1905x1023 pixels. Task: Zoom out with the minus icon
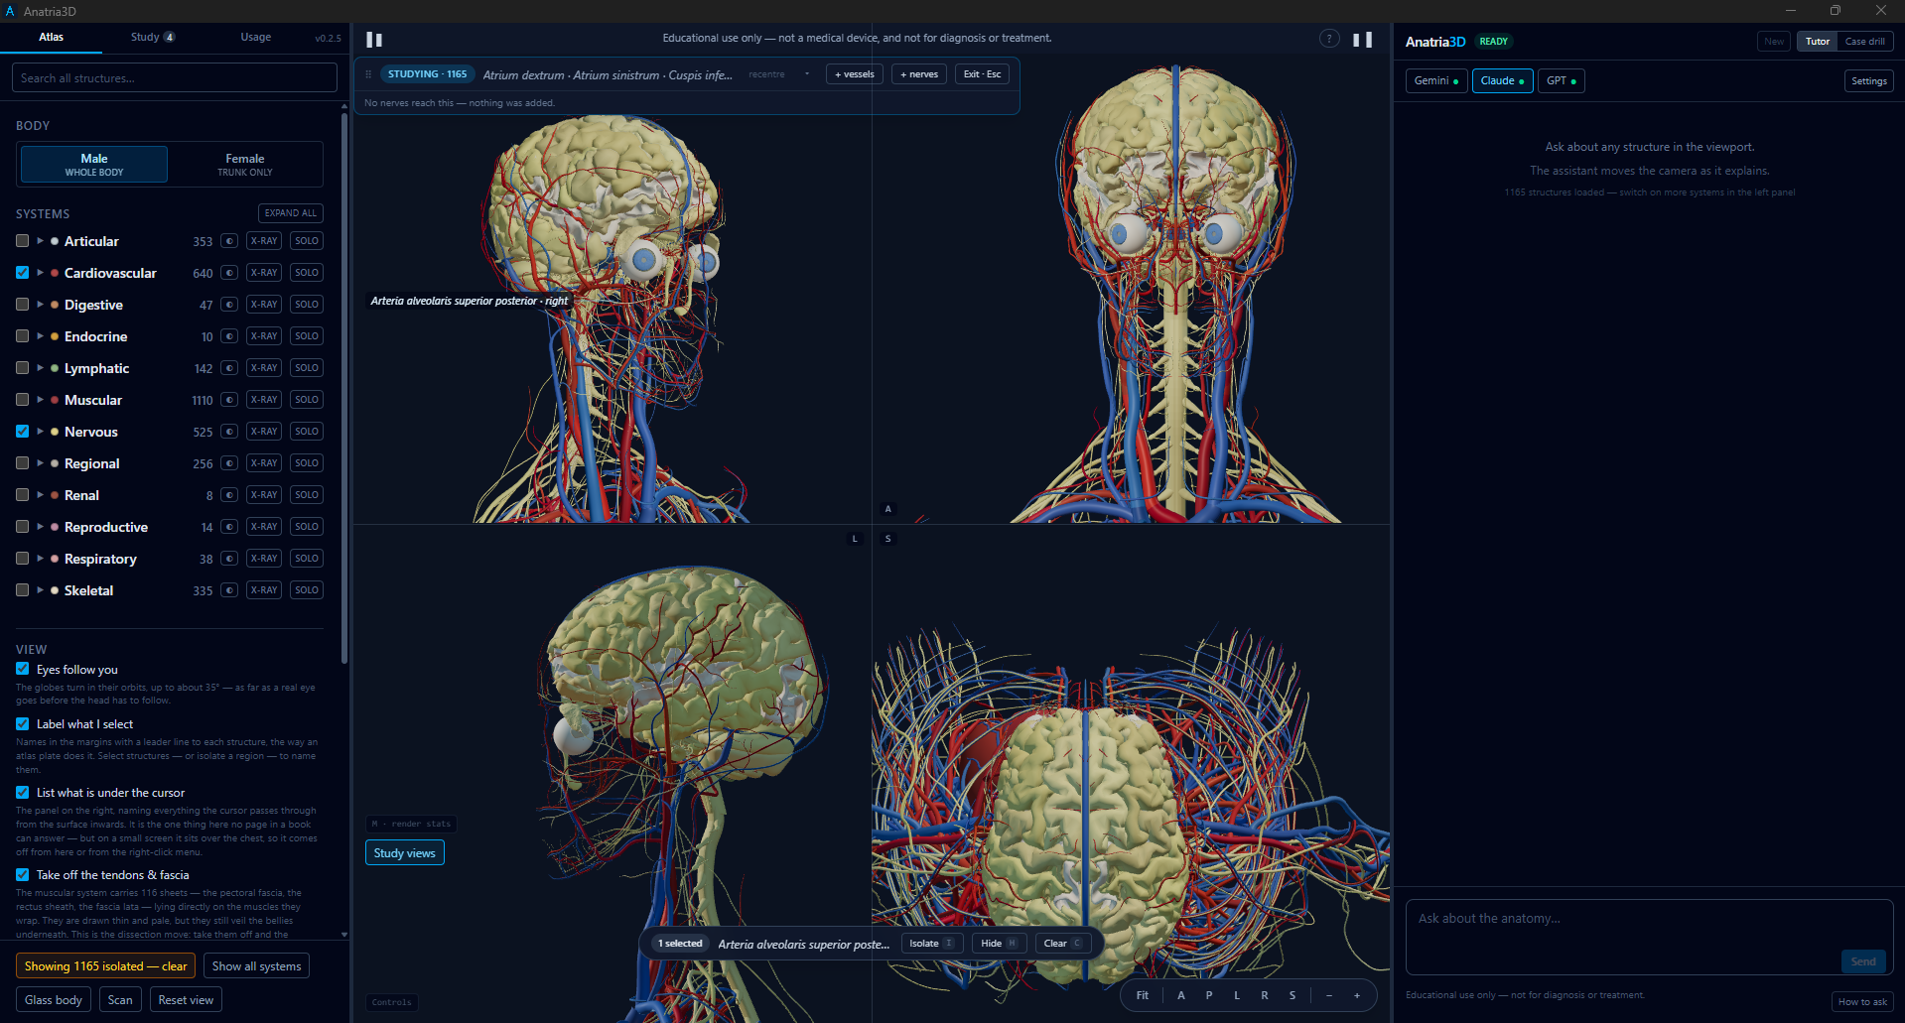pyautogui.click(x=1329, y=995)
